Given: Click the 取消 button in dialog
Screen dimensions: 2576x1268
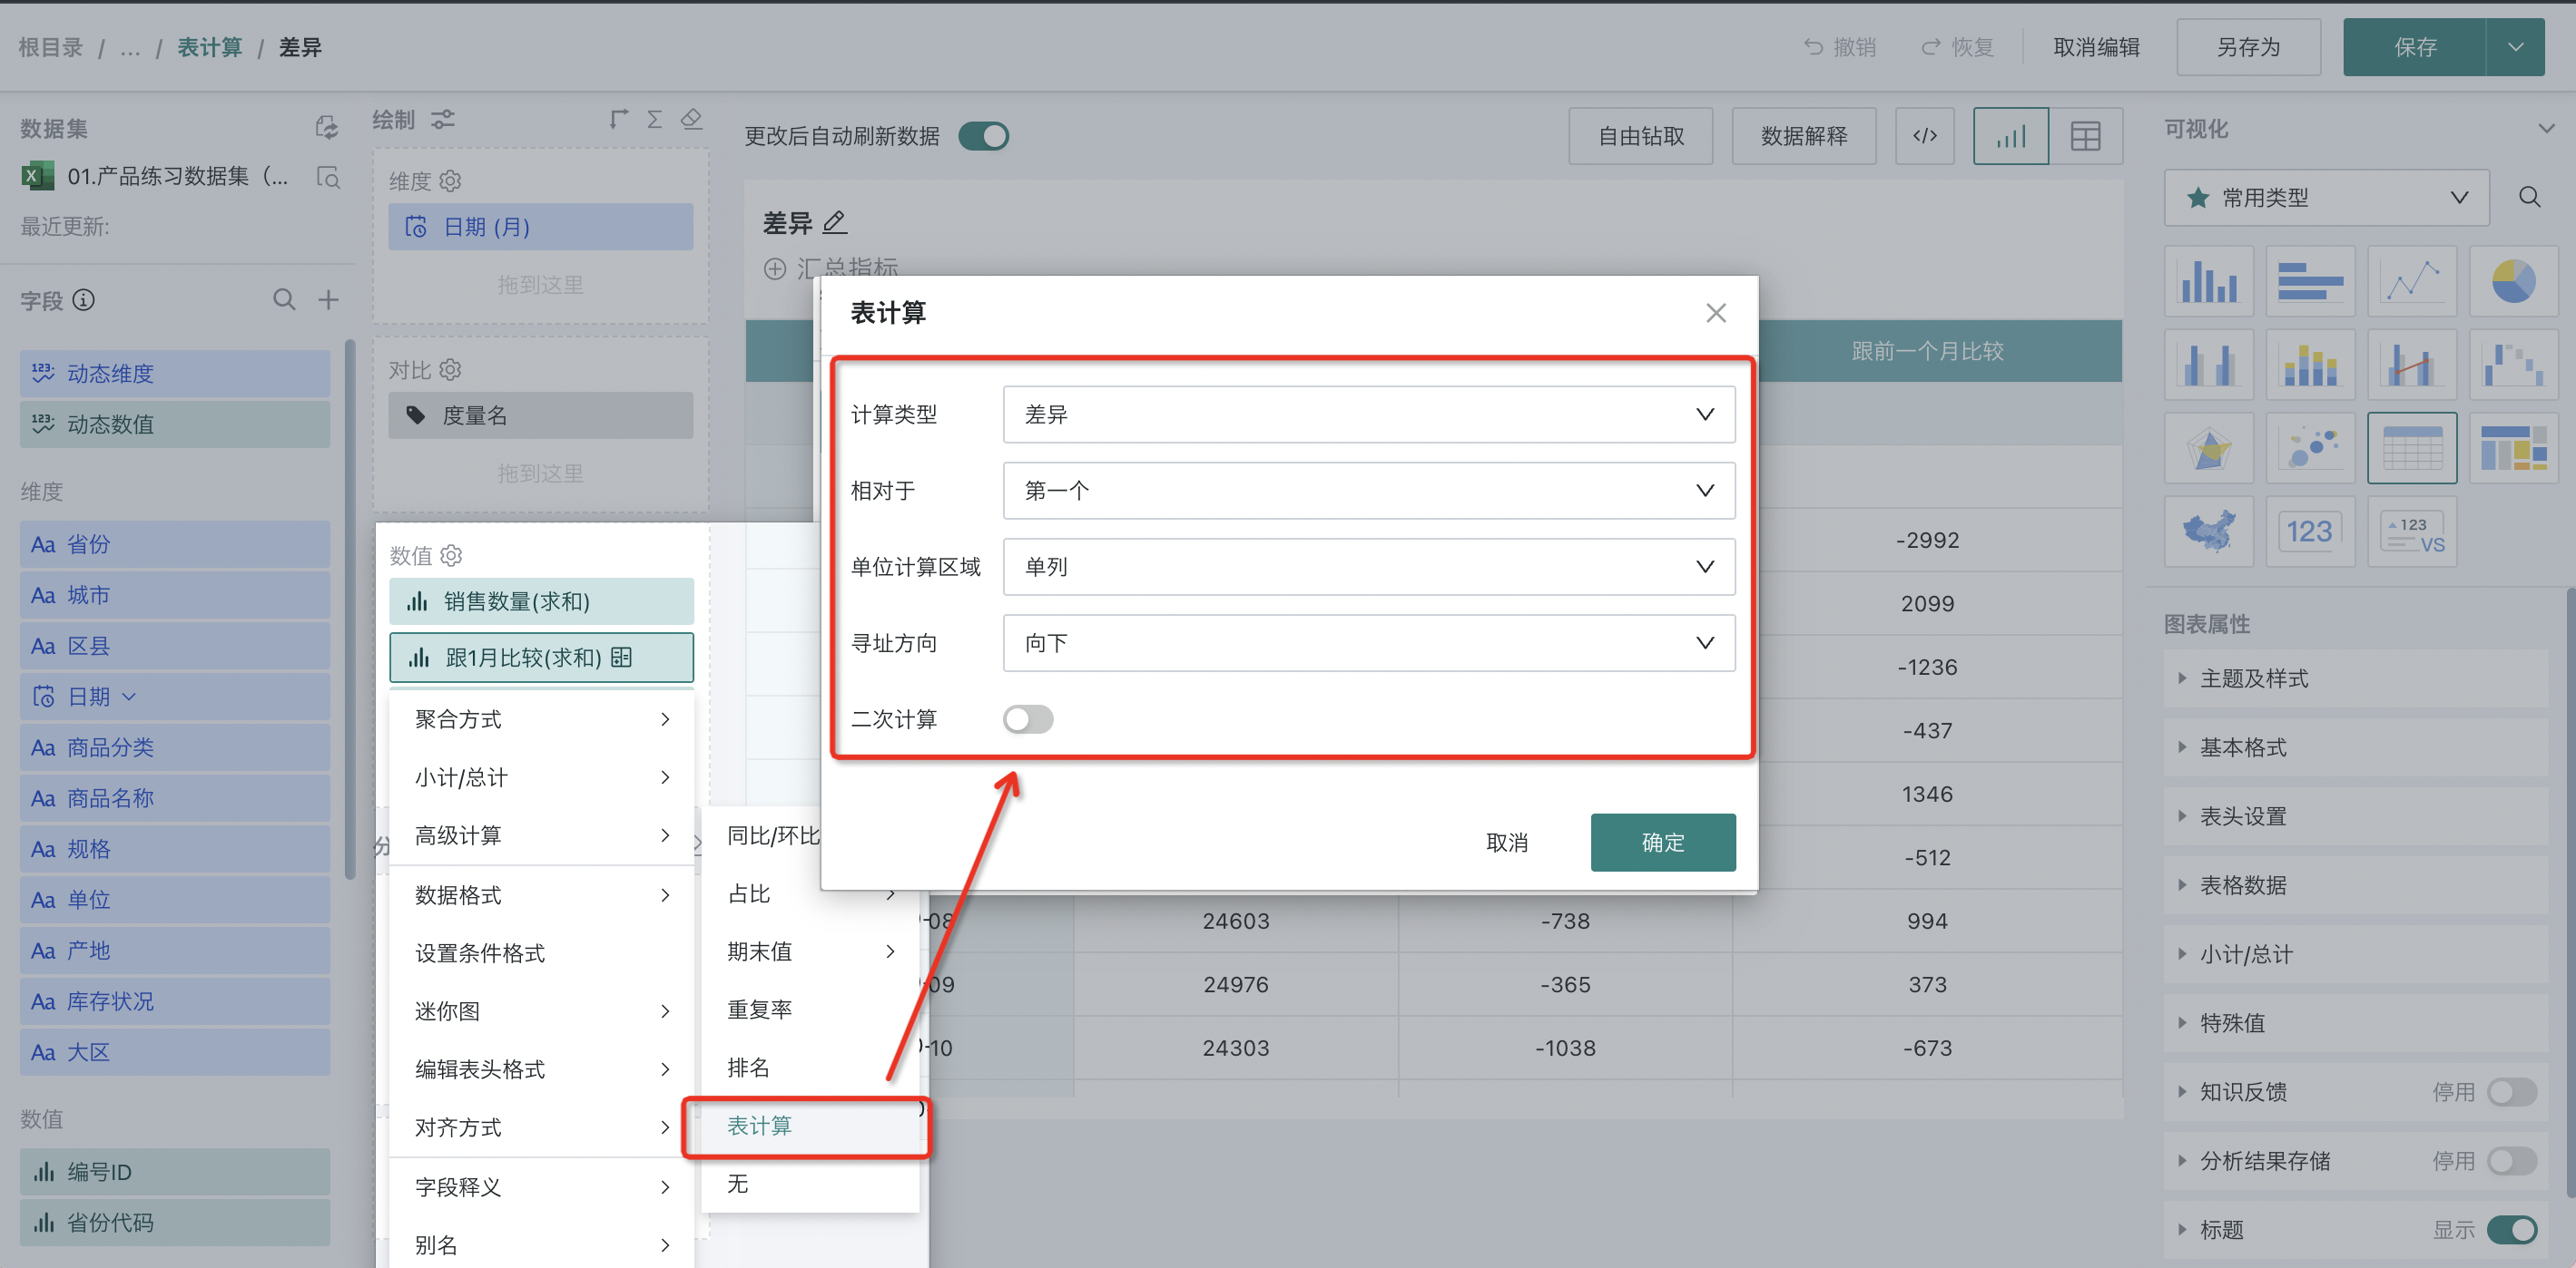Looking at the screenshot, I should coord(1506,843).
